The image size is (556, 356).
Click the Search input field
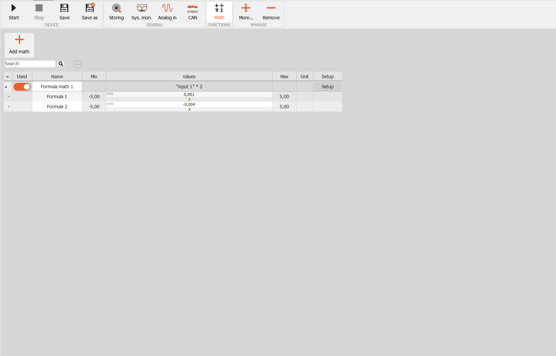[30, 64]
